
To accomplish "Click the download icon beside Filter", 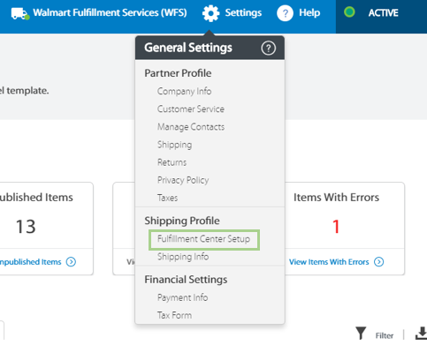I will [422, 334].
